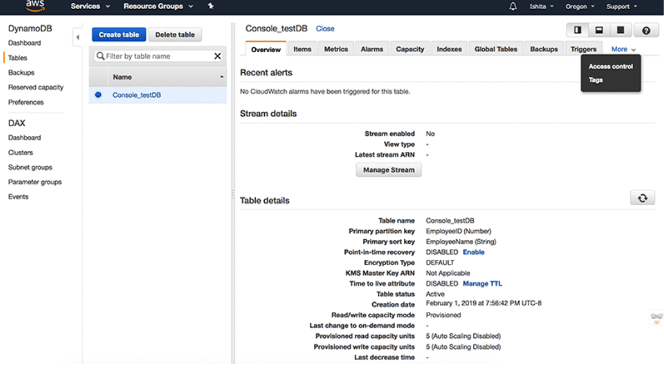The width and height of the screenshot is (664, 373).
Task: Open the pin shortcuts star icon
Action: pyautogui.click(x=211, y=6)
